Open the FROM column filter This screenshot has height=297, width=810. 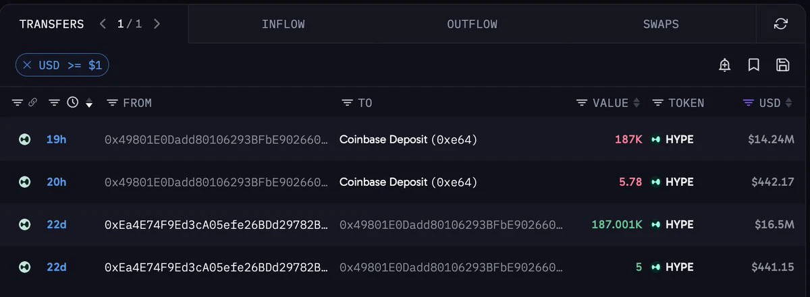tap(112, 103)
